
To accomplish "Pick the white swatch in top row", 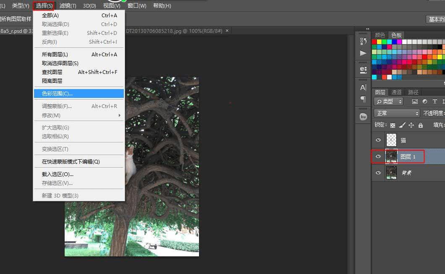I will pos(405,42).
